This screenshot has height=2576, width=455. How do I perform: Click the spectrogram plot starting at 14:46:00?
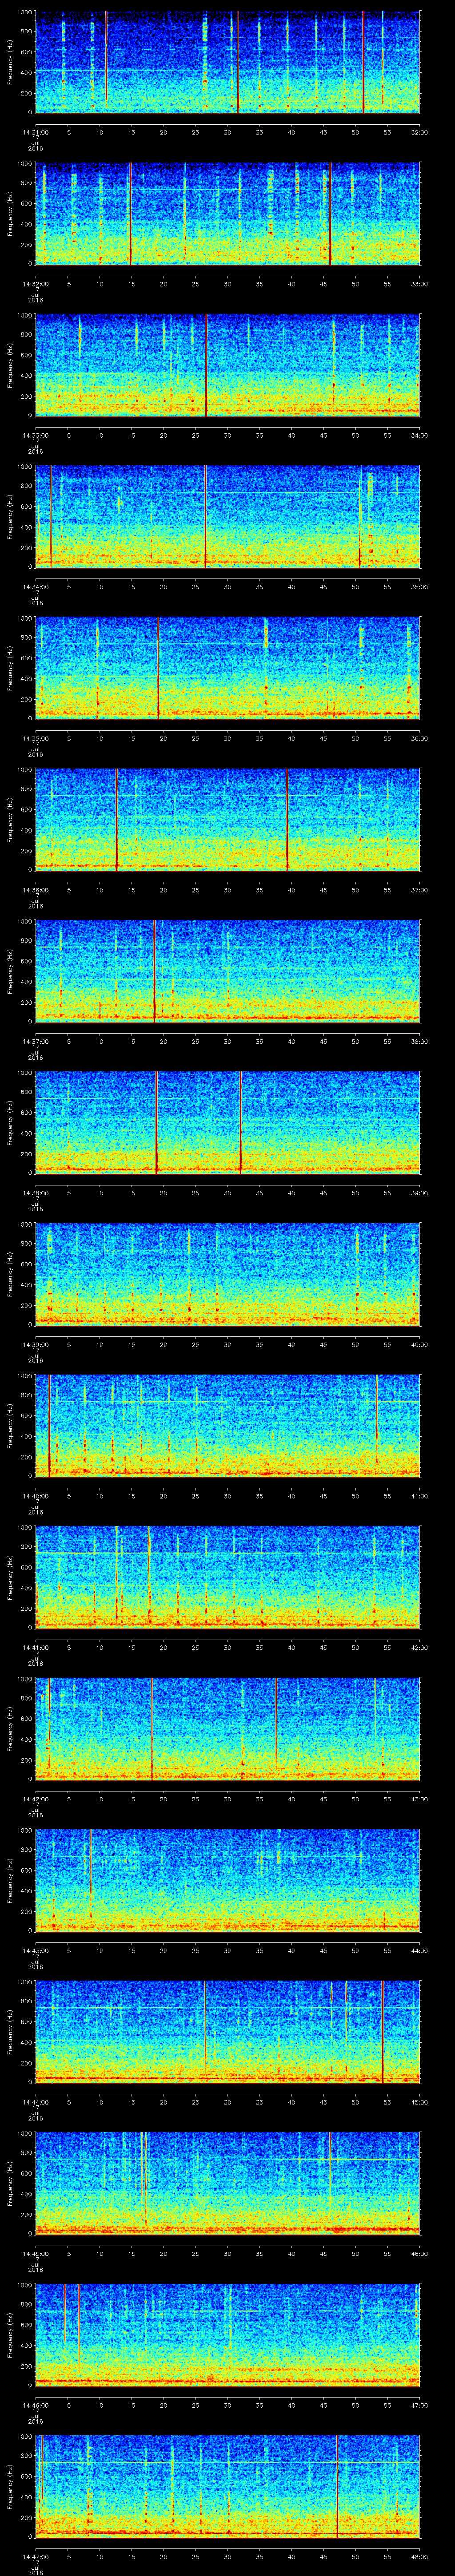click(x=228, y=2335)
